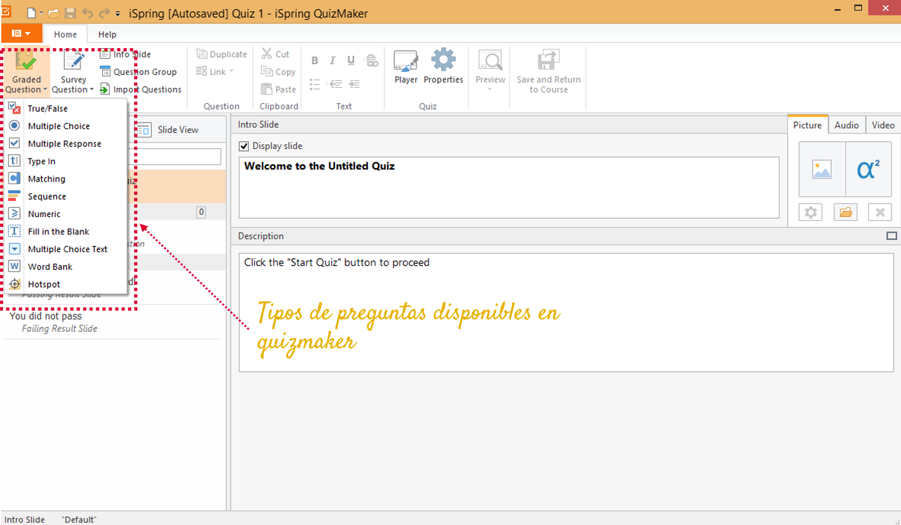901x525 pixels.
Task: Insert a hyperlink icon
Action: 372,60
